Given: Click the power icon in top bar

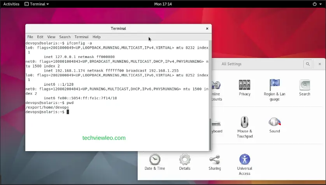Looking at the screenshot, I should tap(315, 4).
